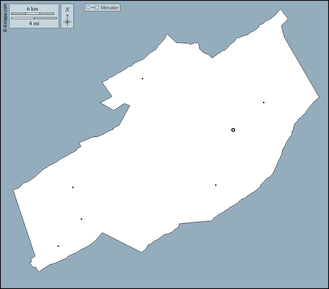This screenshot has height=289, width=329.
Task: Click the 4 mi scale label
Action: tap(34, 23)
